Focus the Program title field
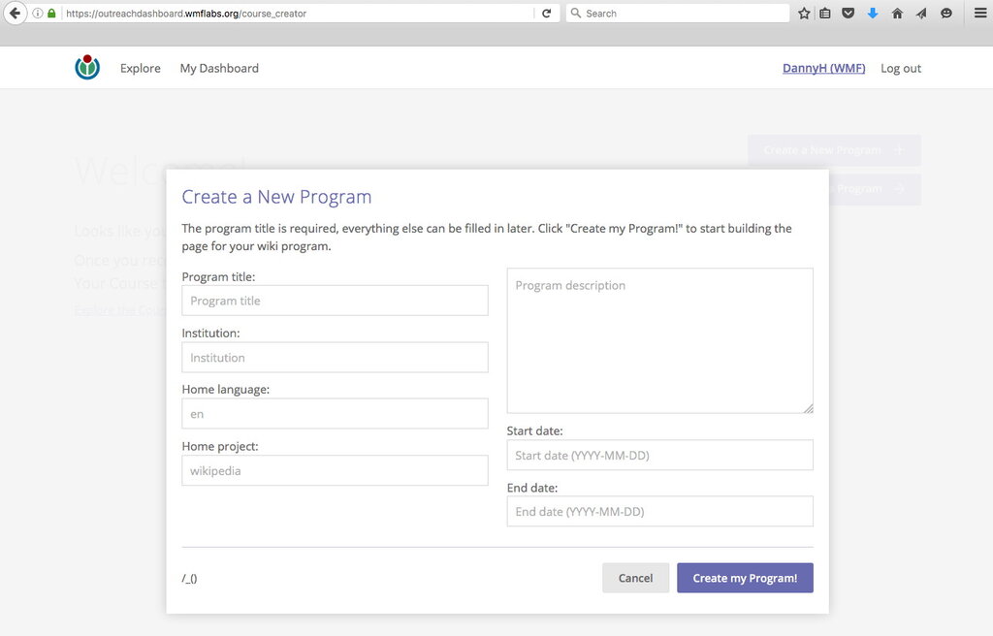 (335, 301)
